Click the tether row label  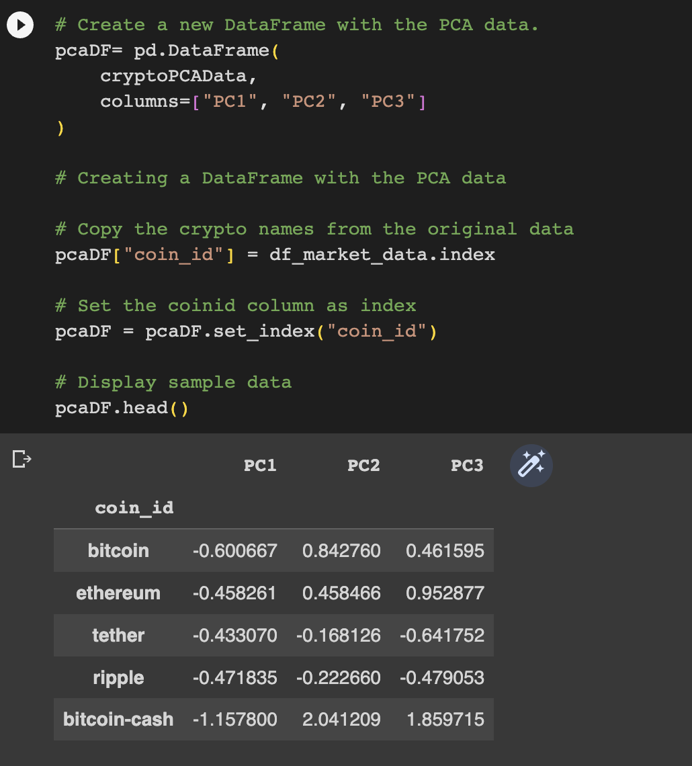(118, 635)
